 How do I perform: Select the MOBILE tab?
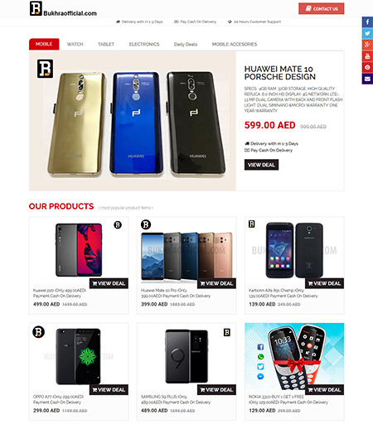(x=44, y=44)
